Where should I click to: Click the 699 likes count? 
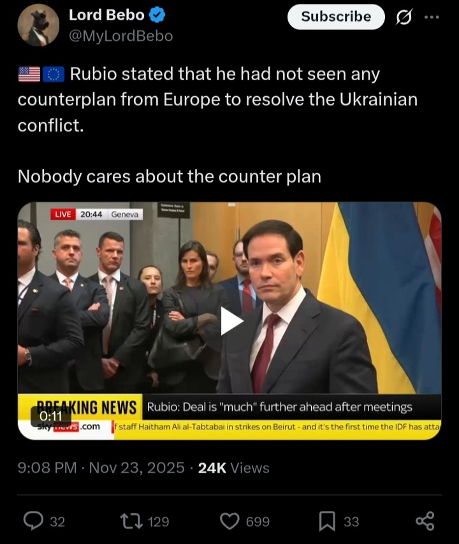[258, 522]
